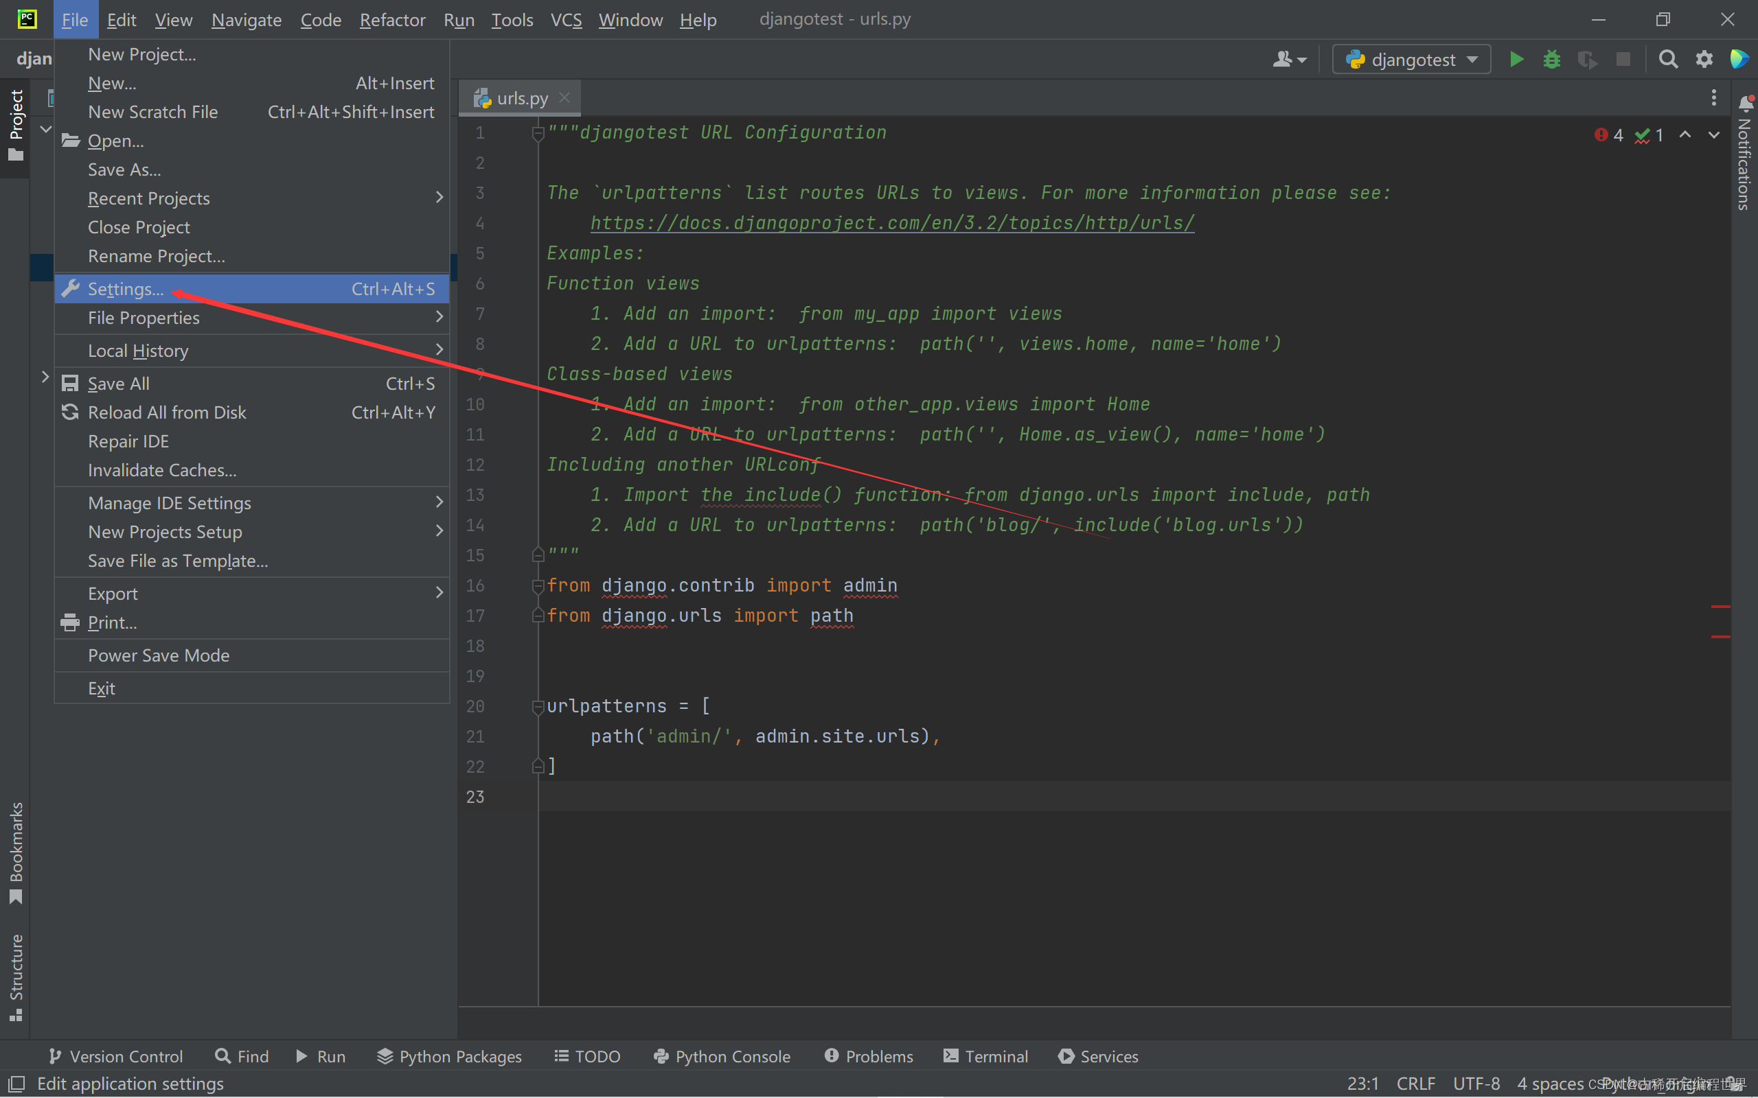The width and height of the screenshot is (1758, 1098).
Task: Jump to next highlighted error arrow
Action: (x=1713, y=135)
